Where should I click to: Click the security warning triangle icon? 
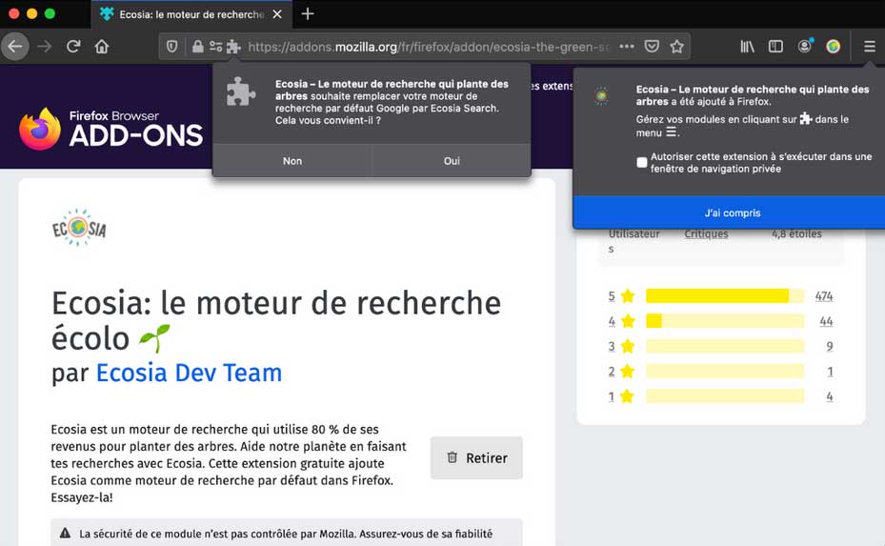[x=66, y=533]
